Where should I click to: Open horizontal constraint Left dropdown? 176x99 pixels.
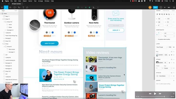[x=169, y=33]
